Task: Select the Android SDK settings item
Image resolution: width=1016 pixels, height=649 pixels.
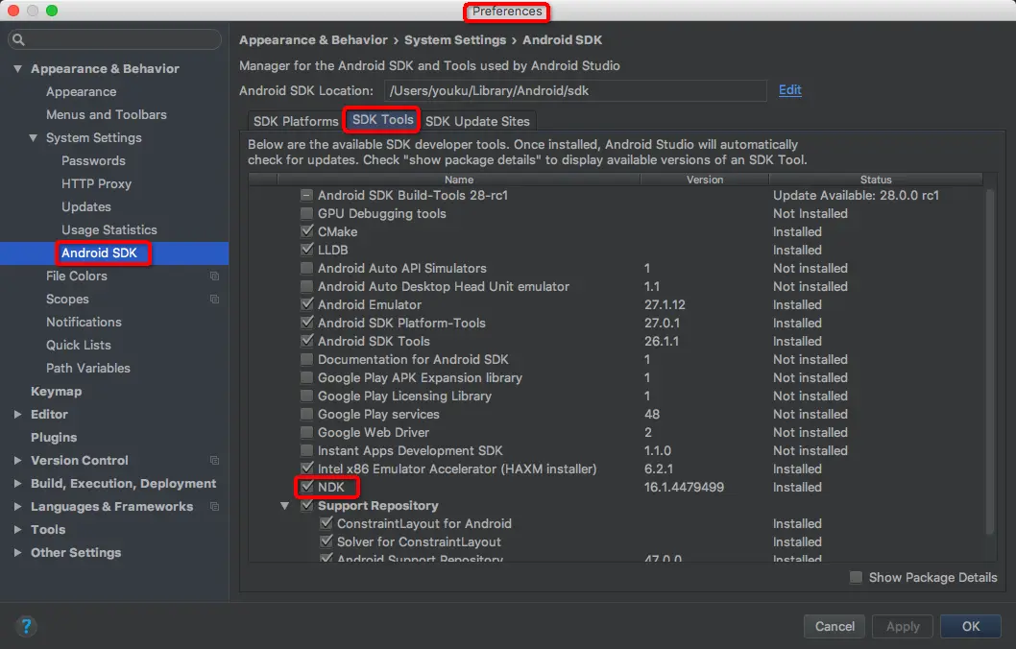Action: (x=114, y=253)
